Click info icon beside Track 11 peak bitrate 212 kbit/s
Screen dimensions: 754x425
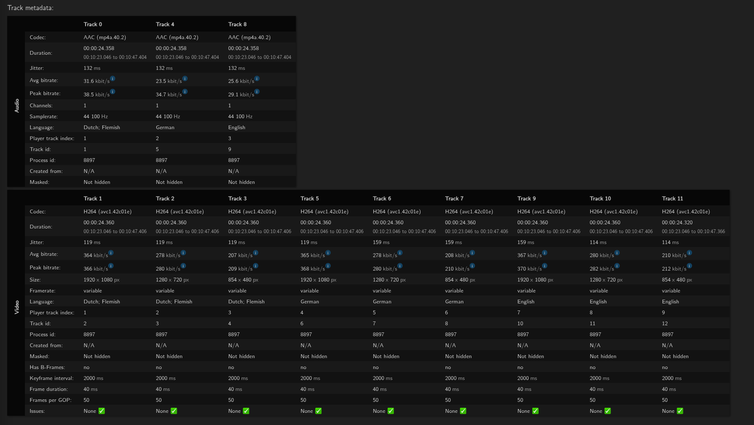coord(689,266)
